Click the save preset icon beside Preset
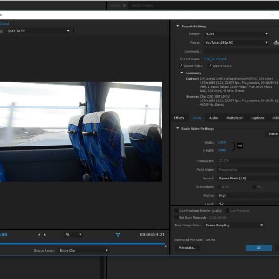 (276, 42)
